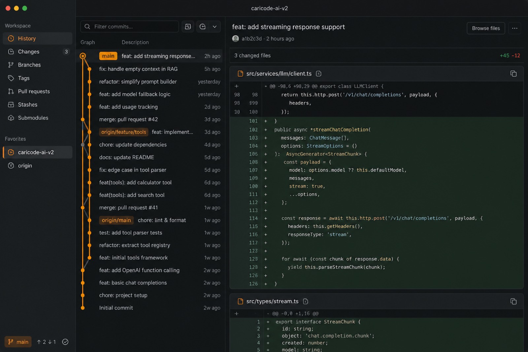528x352 pixels.
Task: Open Branches in the Workspace sidebar
Action: point(37,65)
